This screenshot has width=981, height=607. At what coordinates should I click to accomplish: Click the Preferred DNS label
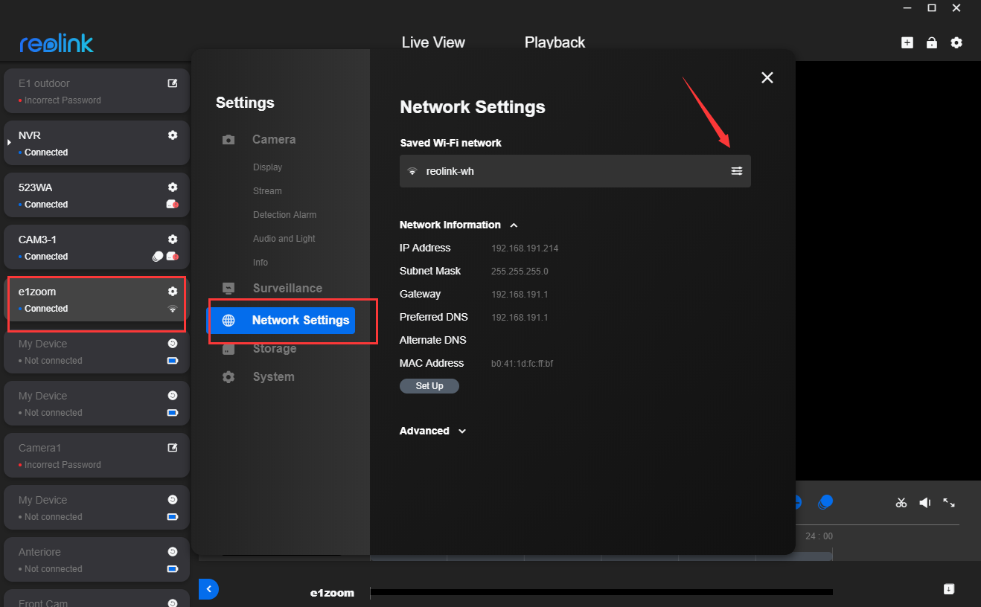click(x=434, y=317)
